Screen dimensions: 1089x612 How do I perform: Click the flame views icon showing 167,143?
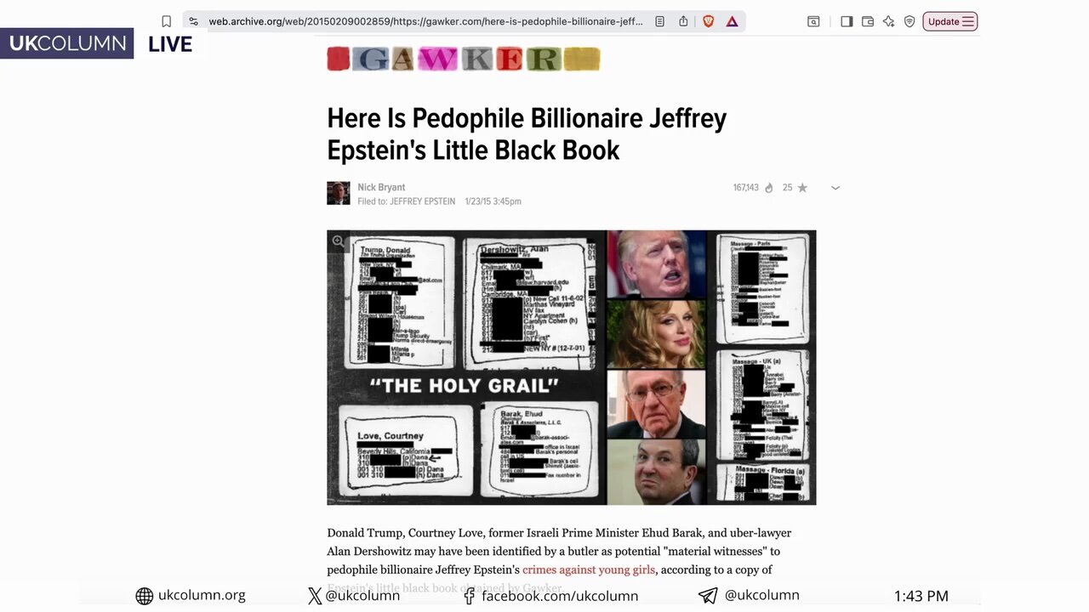(769, 188)
